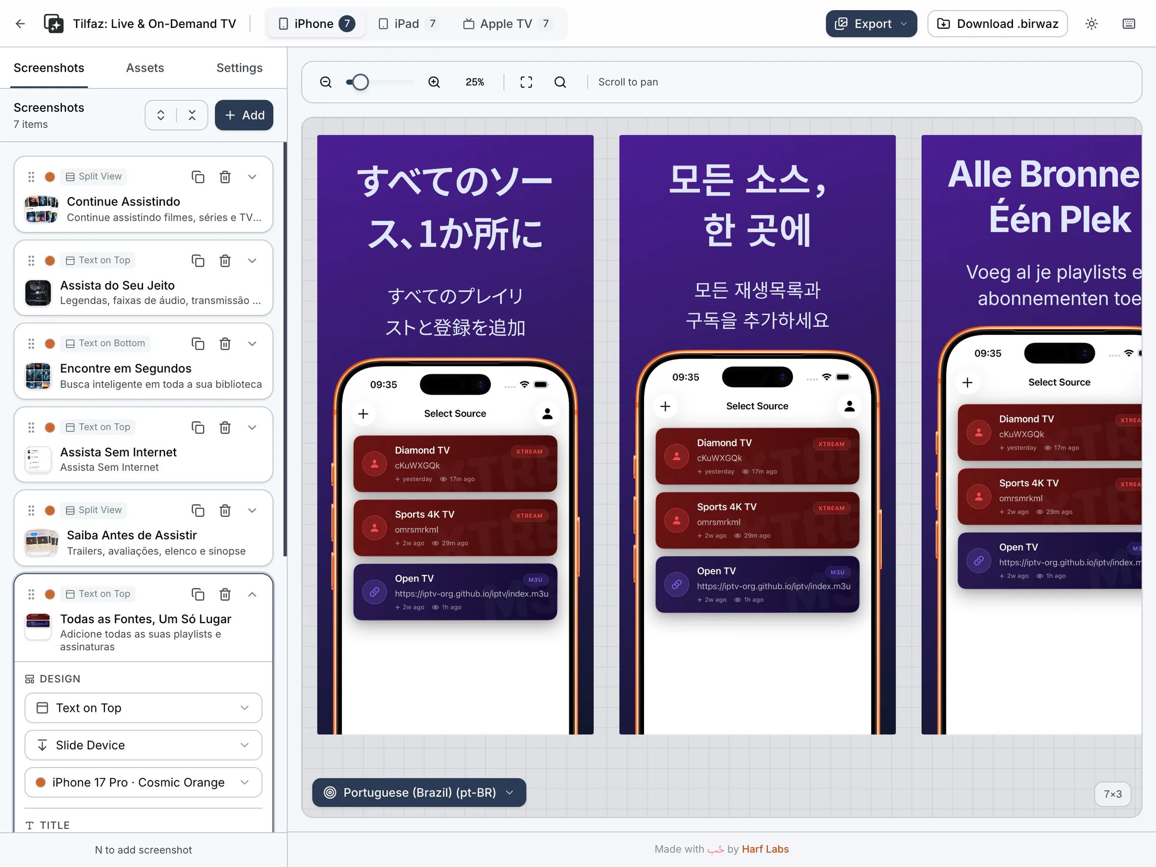
Task: Click the back arrow icon
Action: click(x=20, y=24)
